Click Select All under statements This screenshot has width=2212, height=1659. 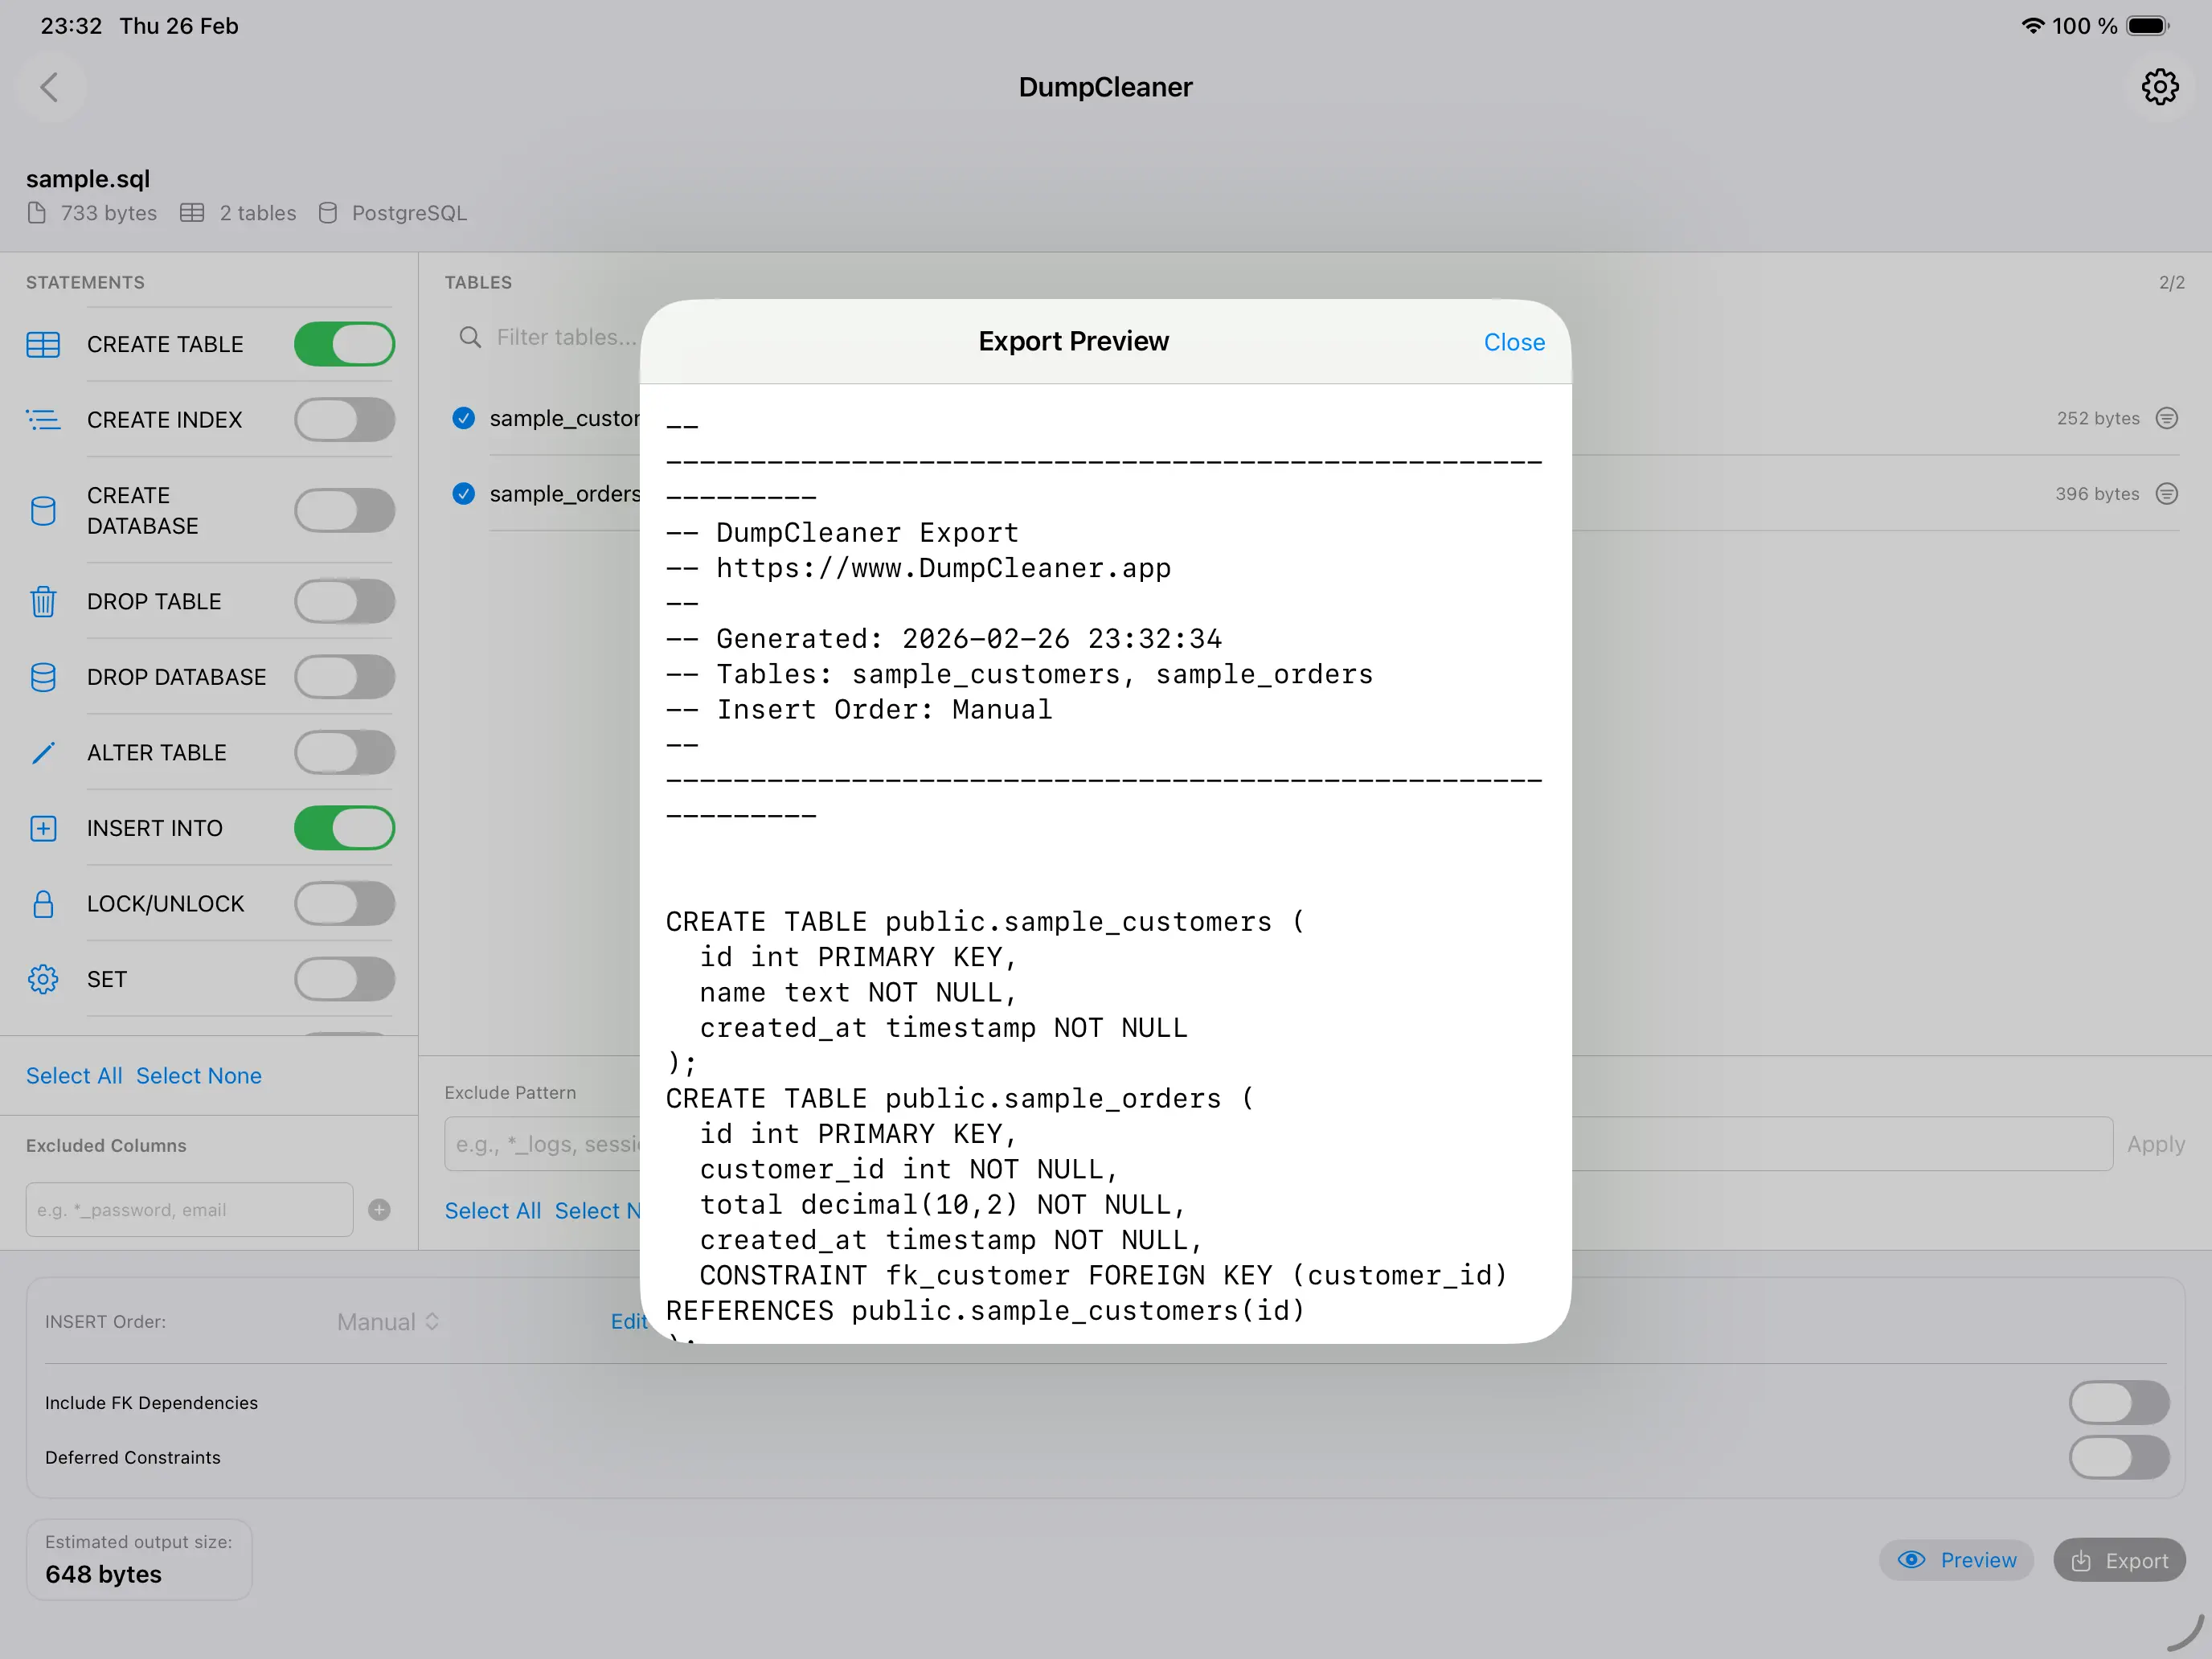74,1076
